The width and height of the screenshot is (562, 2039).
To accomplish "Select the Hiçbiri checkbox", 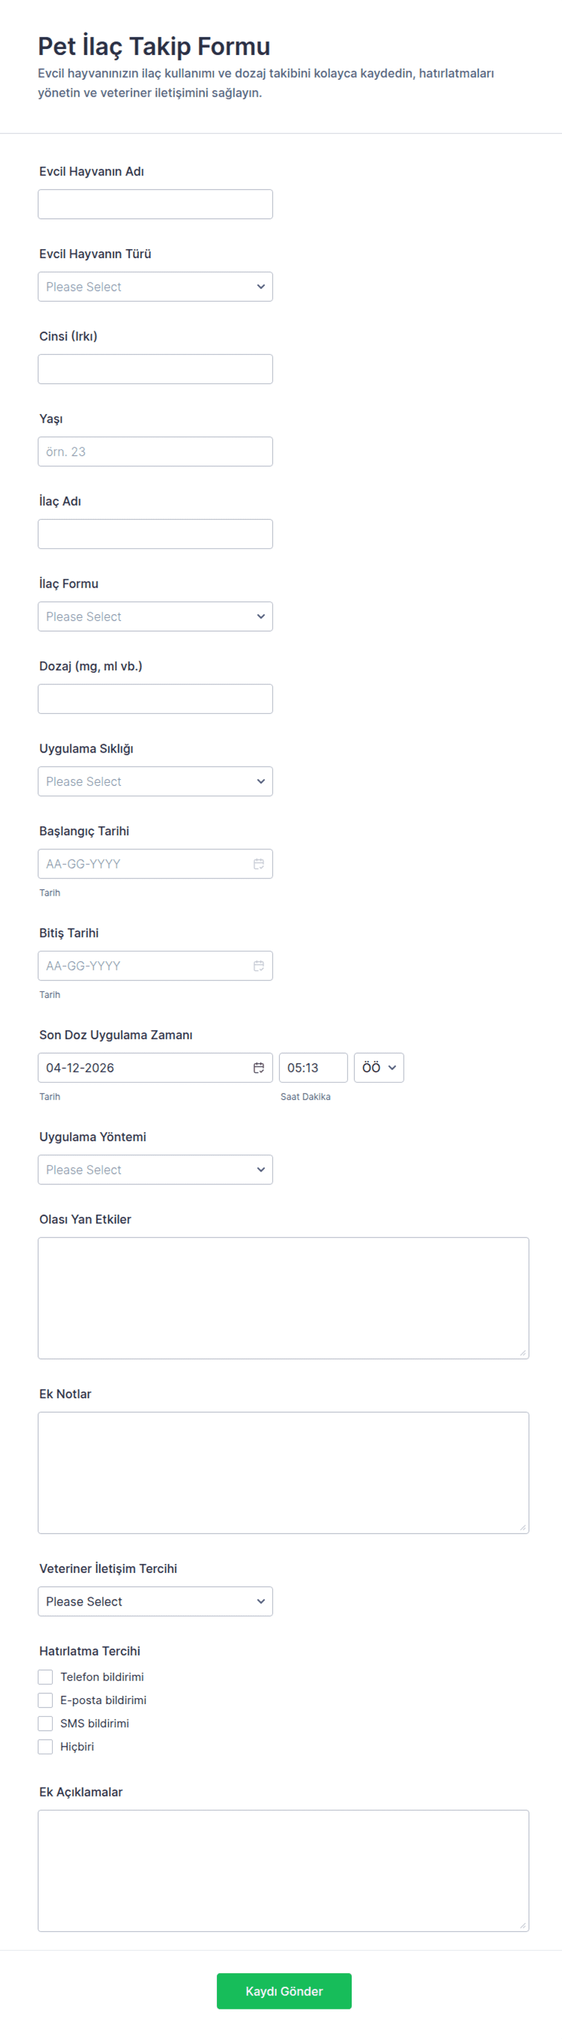I will tap(46, 1747).
